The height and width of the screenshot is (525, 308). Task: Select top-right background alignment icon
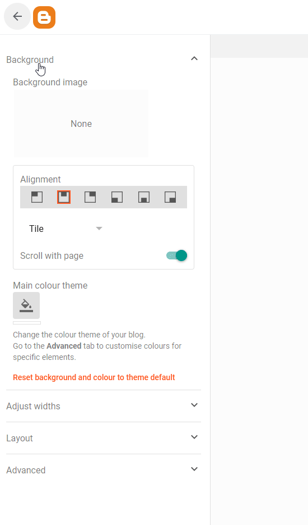[x=90, y=197]
